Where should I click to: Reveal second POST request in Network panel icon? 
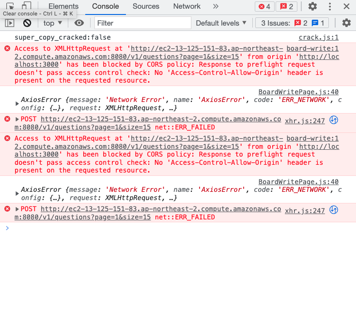pos(334,210)
